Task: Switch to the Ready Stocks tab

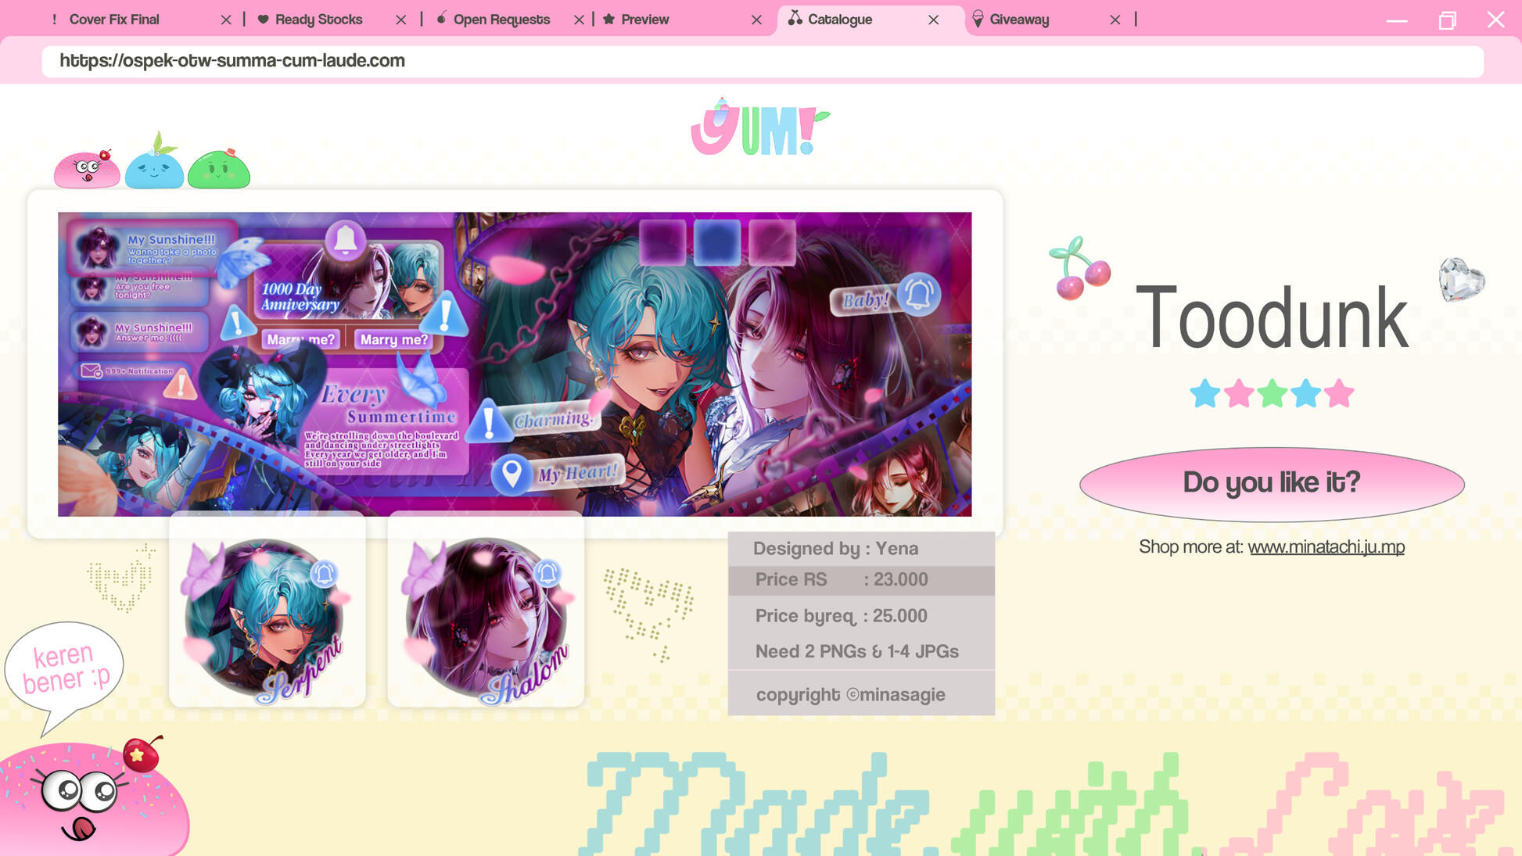Action: tap(318, 20)
